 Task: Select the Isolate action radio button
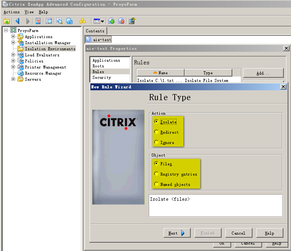pos(156,122)
